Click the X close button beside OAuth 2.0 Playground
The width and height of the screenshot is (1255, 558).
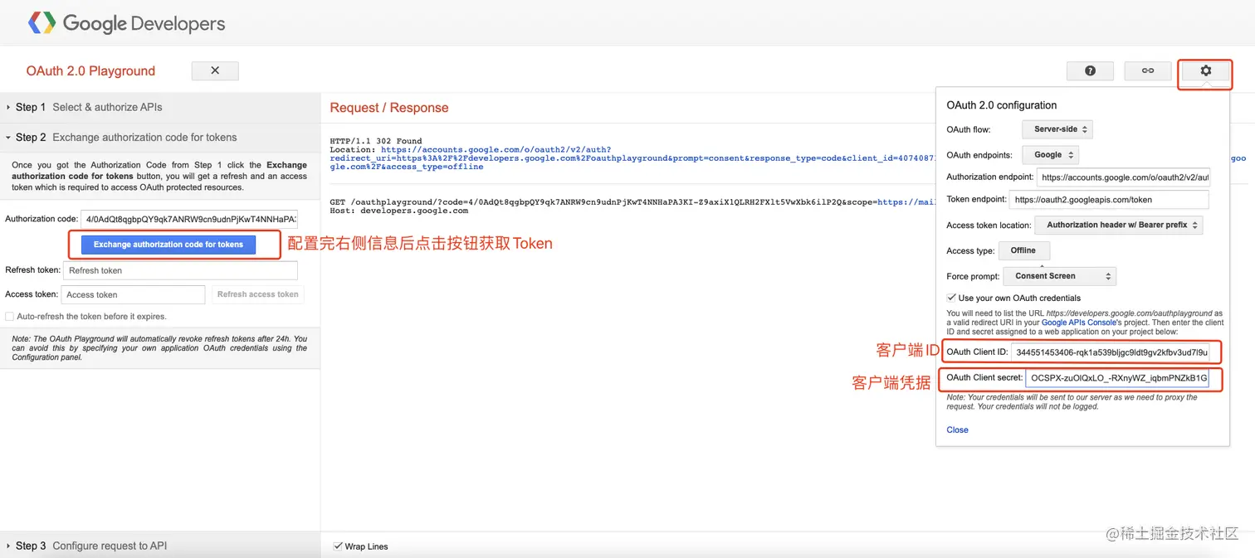(215, 70)
